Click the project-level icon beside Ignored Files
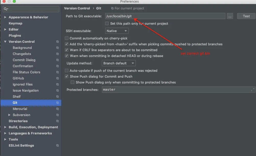 [x=57, y=84]
